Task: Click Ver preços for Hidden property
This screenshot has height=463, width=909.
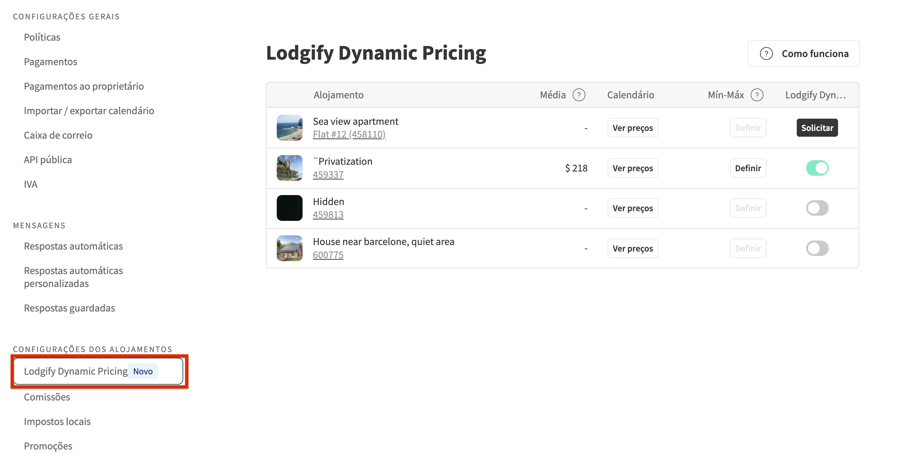Action: pyautogui.click(x=633, y=208)
